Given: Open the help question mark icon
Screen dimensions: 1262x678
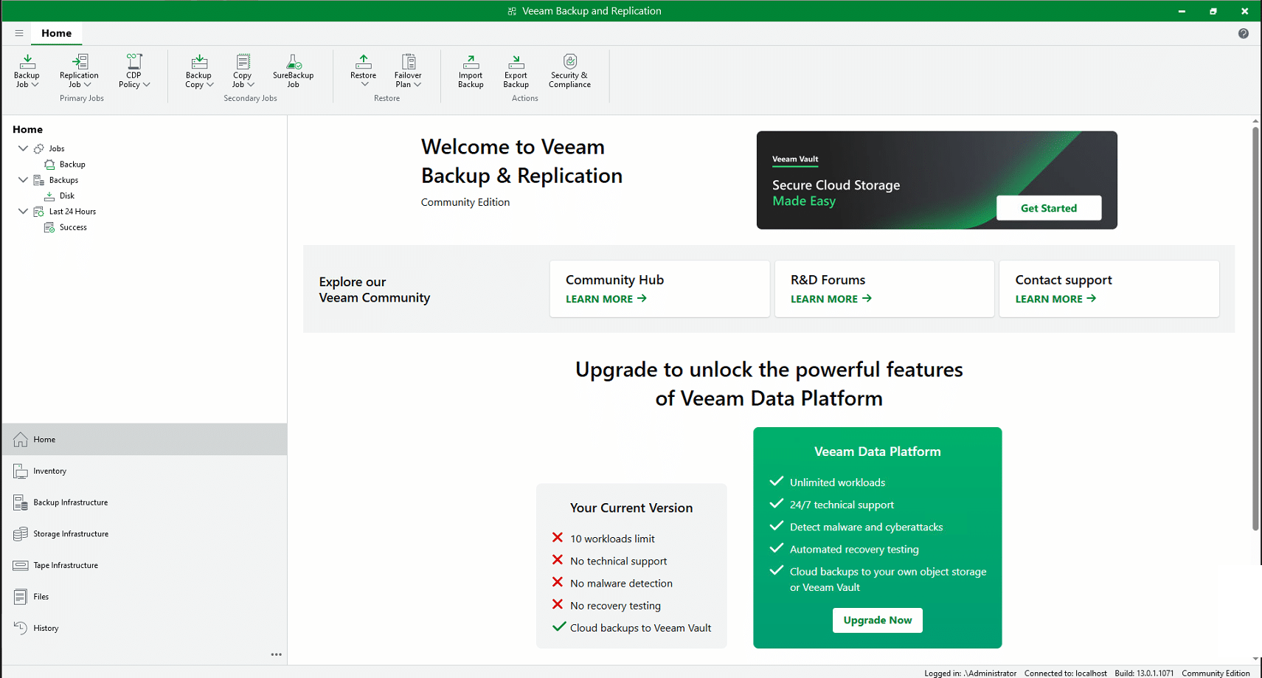Looking at the screenshot, I should pyautogui.click(x=1243, y=33).
